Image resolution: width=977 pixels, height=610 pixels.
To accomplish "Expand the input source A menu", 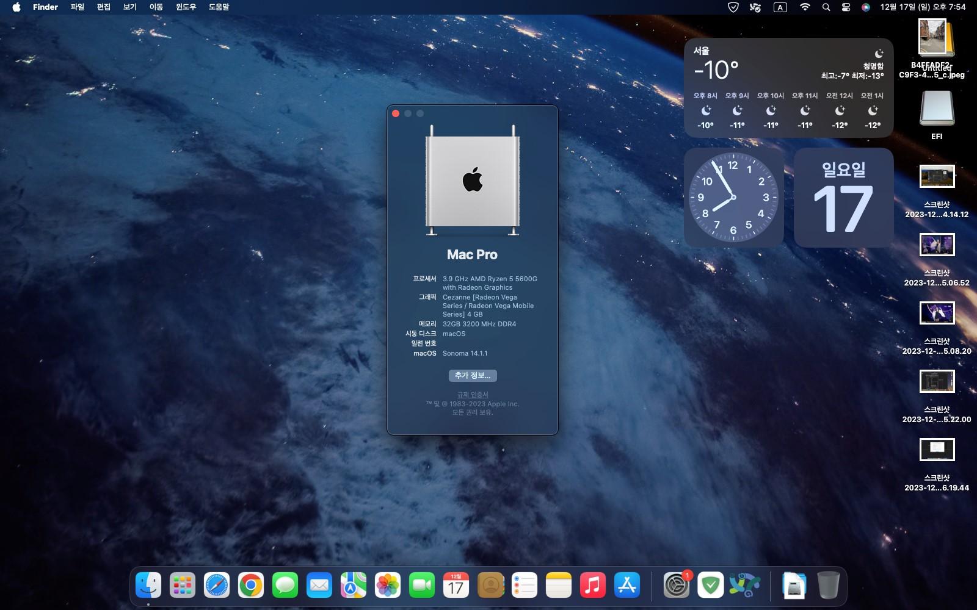I will (x=780, y=7).
